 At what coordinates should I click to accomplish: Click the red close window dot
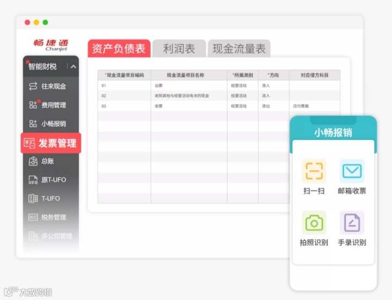(28, 22)
